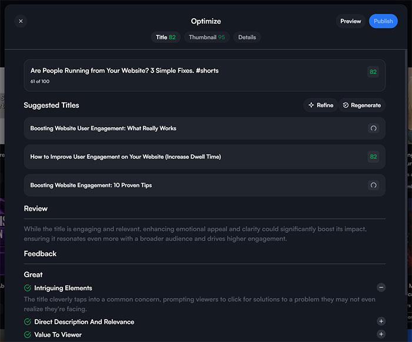Click green check icon beside Value To Viewer

pos(28,334)
